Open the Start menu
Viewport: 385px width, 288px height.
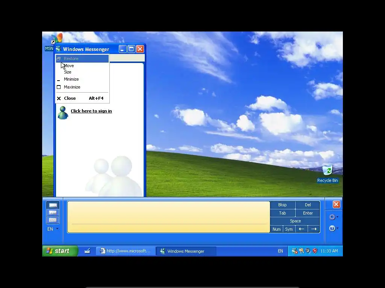click(x=60, y=251)
